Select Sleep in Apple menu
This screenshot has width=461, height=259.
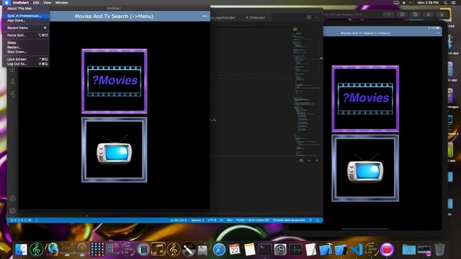(26, 42)
